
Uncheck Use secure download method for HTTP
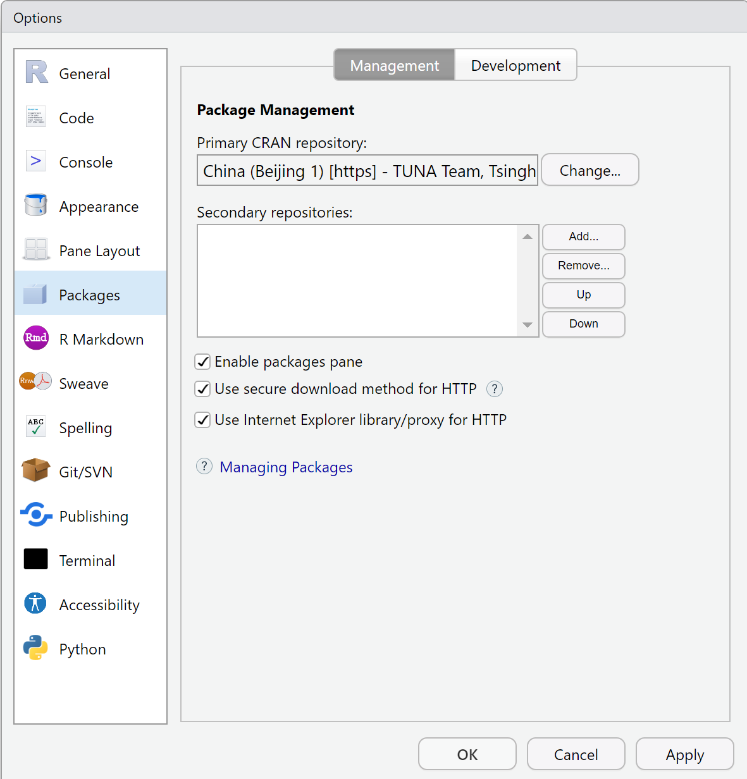[202, 389]
